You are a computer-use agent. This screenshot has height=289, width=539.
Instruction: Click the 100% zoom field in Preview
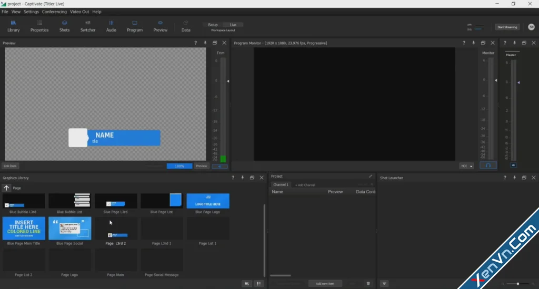pos(179,166)
